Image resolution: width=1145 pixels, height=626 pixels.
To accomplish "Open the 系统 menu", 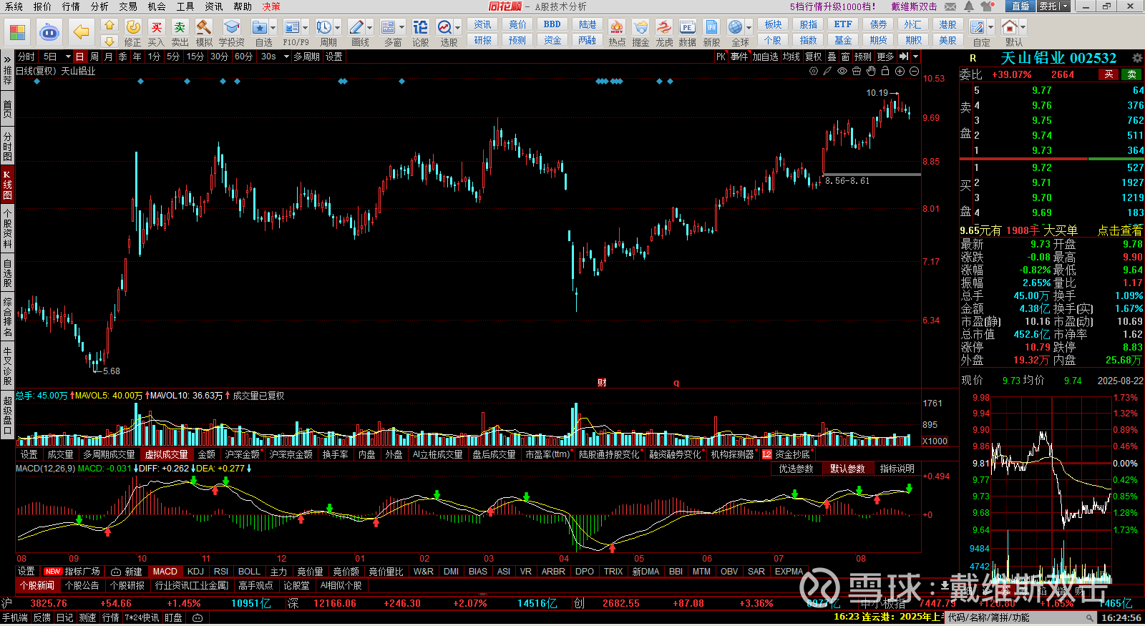I will pyautogui.click(x=14, y=6).
